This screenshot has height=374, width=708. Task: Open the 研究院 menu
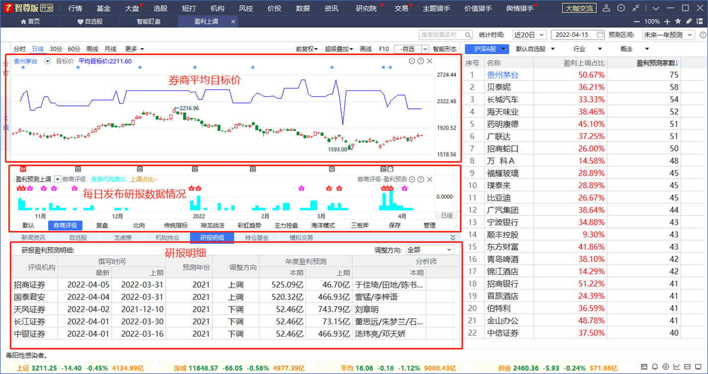(x=366, y=8)
